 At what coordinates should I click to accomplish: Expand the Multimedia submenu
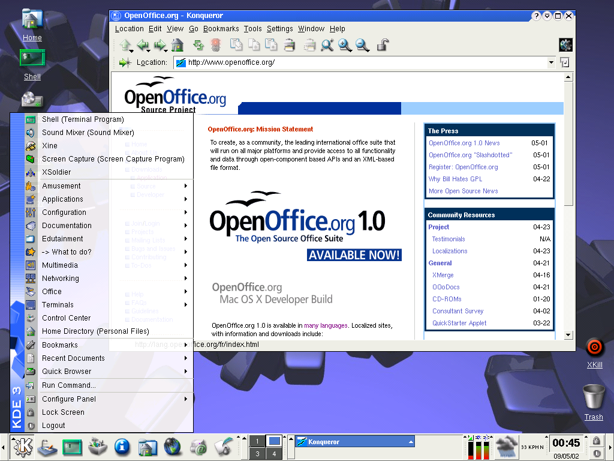point(109,265)
